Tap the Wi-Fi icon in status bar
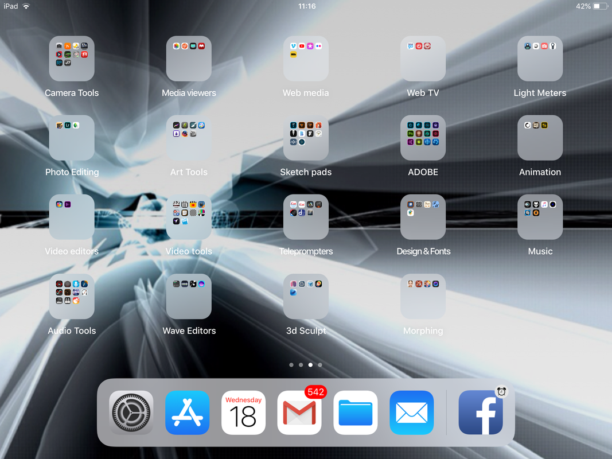The image size is (612, 459). point(26,6)
